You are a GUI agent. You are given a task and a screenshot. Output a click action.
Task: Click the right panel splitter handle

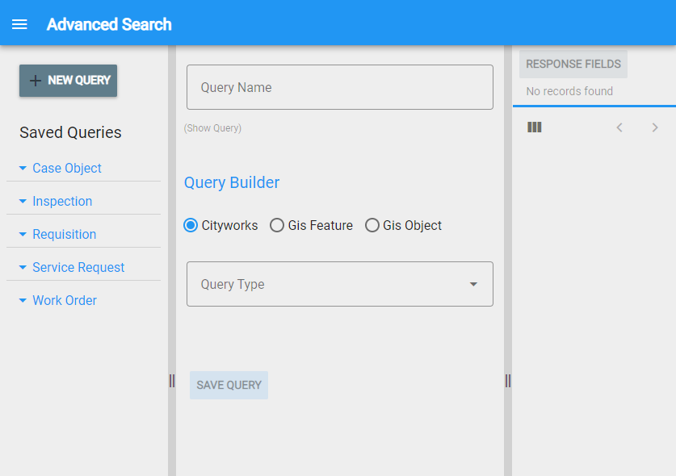point(508,381)
